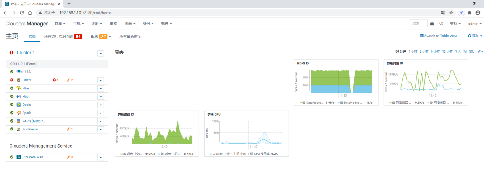The height and width of the screenshot is (183, 484).
Task: Click the hosts list icon next to 3 主机
Action: coord(18,72)
